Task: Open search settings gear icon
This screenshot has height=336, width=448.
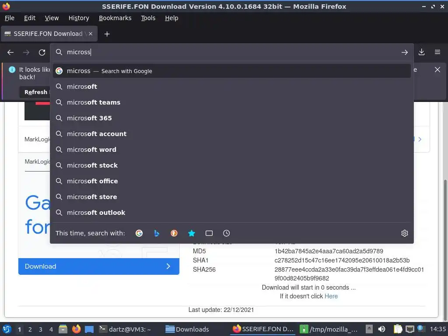Action: (x=404, y=233)
